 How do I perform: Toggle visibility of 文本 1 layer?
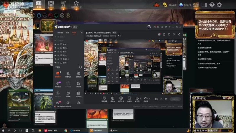pos(55,44)
